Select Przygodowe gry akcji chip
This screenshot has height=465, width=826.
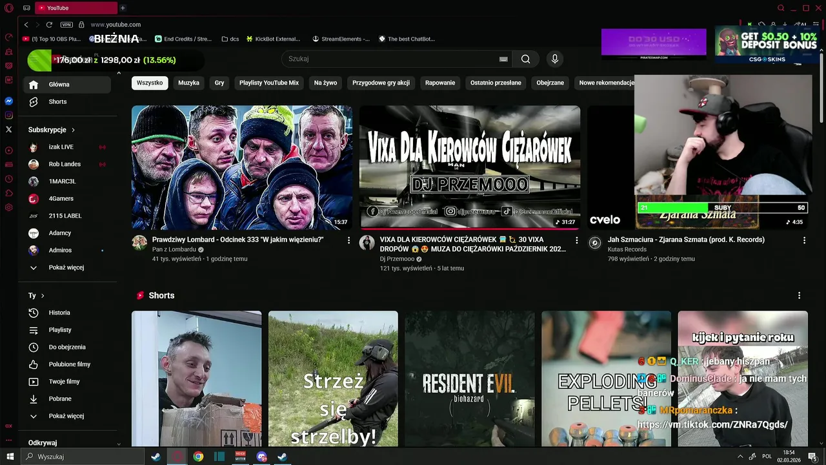point(381,83)
